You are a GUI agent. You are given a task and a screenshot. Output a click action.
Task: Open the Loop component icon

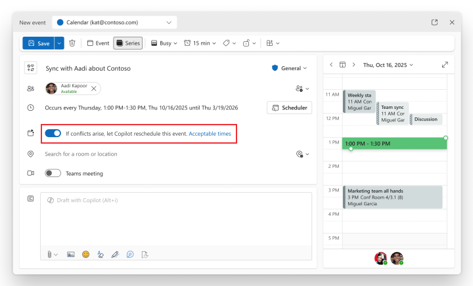tap(130, 255)
